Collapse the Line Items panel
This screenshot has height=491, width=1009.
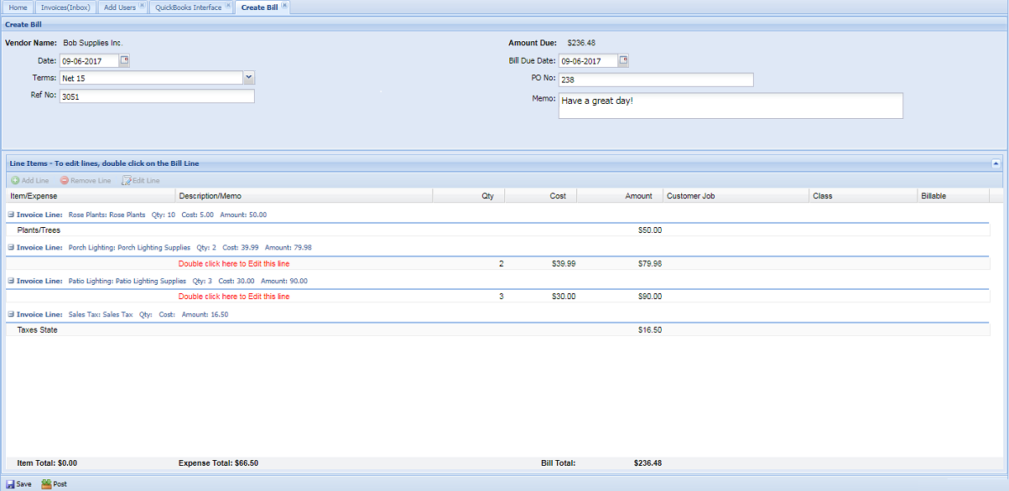[x=996, y=163]
